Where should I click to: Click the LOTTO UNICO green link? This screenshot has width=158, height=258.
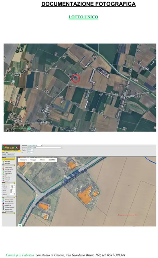tap(83, 17)
